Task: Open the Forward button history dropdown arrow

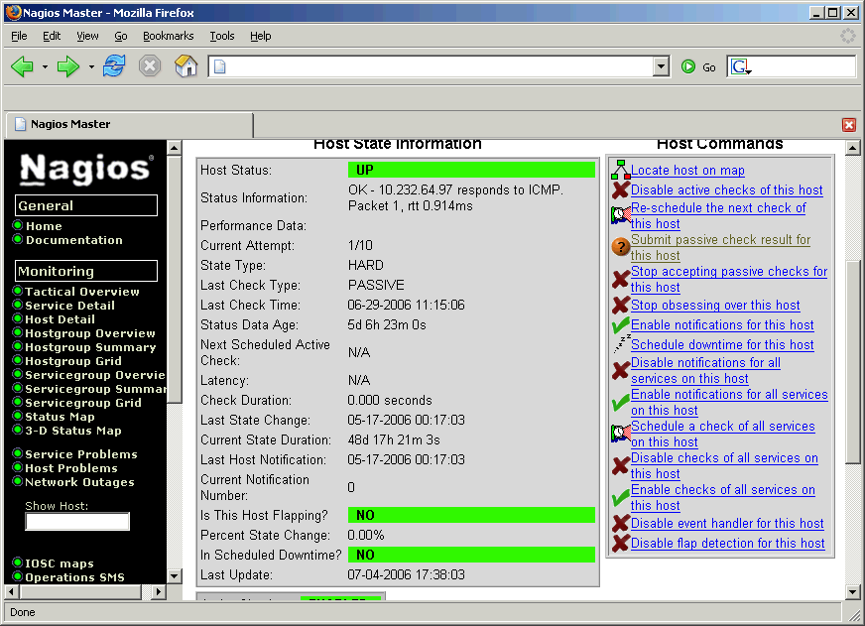Action: [91, 67]
